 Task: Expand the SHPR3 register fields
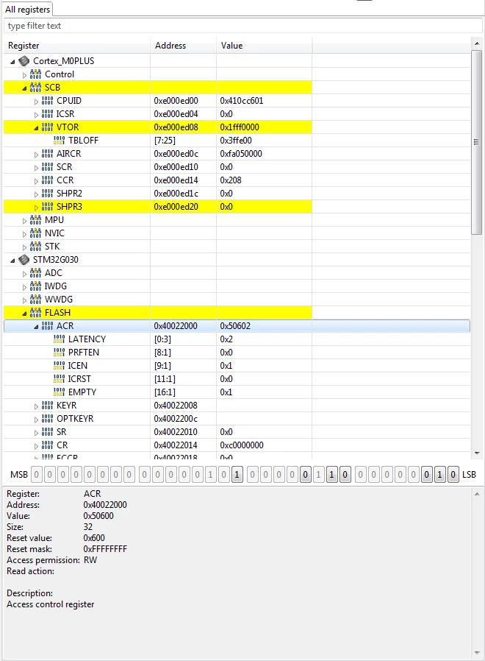[36, 208]
